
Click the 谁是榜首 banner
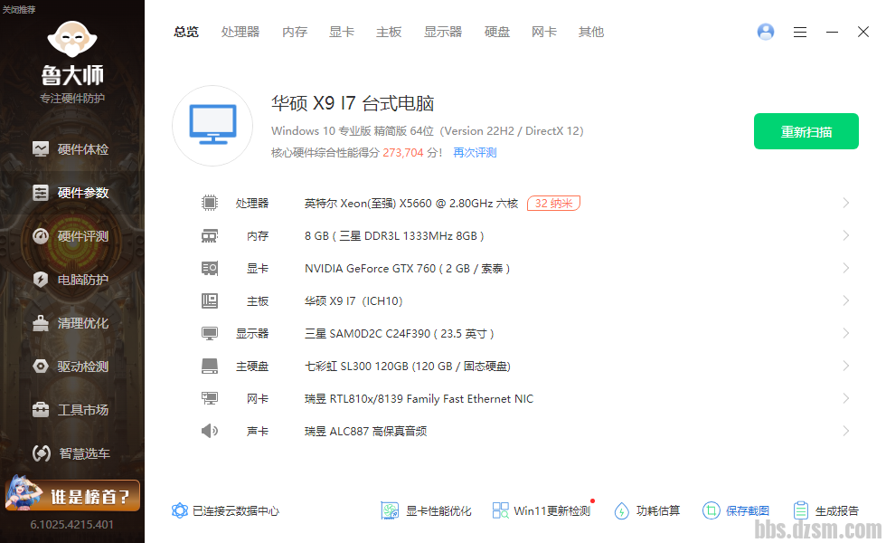tap(72, 495)
